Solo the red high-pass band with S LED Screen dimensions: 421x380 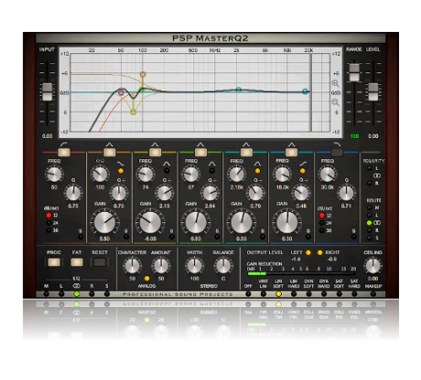tap(81, 237)
